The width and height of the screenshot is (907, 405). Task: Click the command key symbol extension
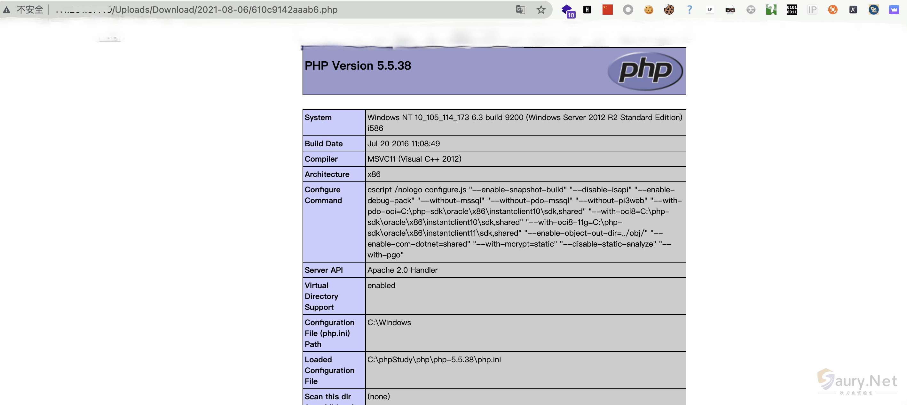751,10
